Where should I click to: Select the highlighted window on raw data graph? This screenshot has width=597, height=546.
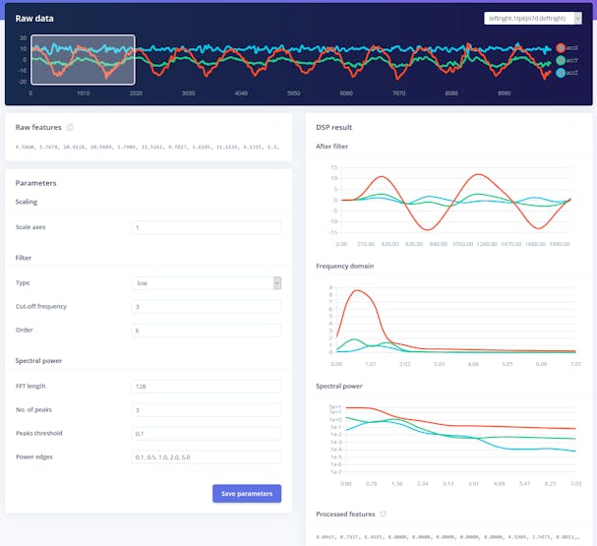click(x=83, y=60)
